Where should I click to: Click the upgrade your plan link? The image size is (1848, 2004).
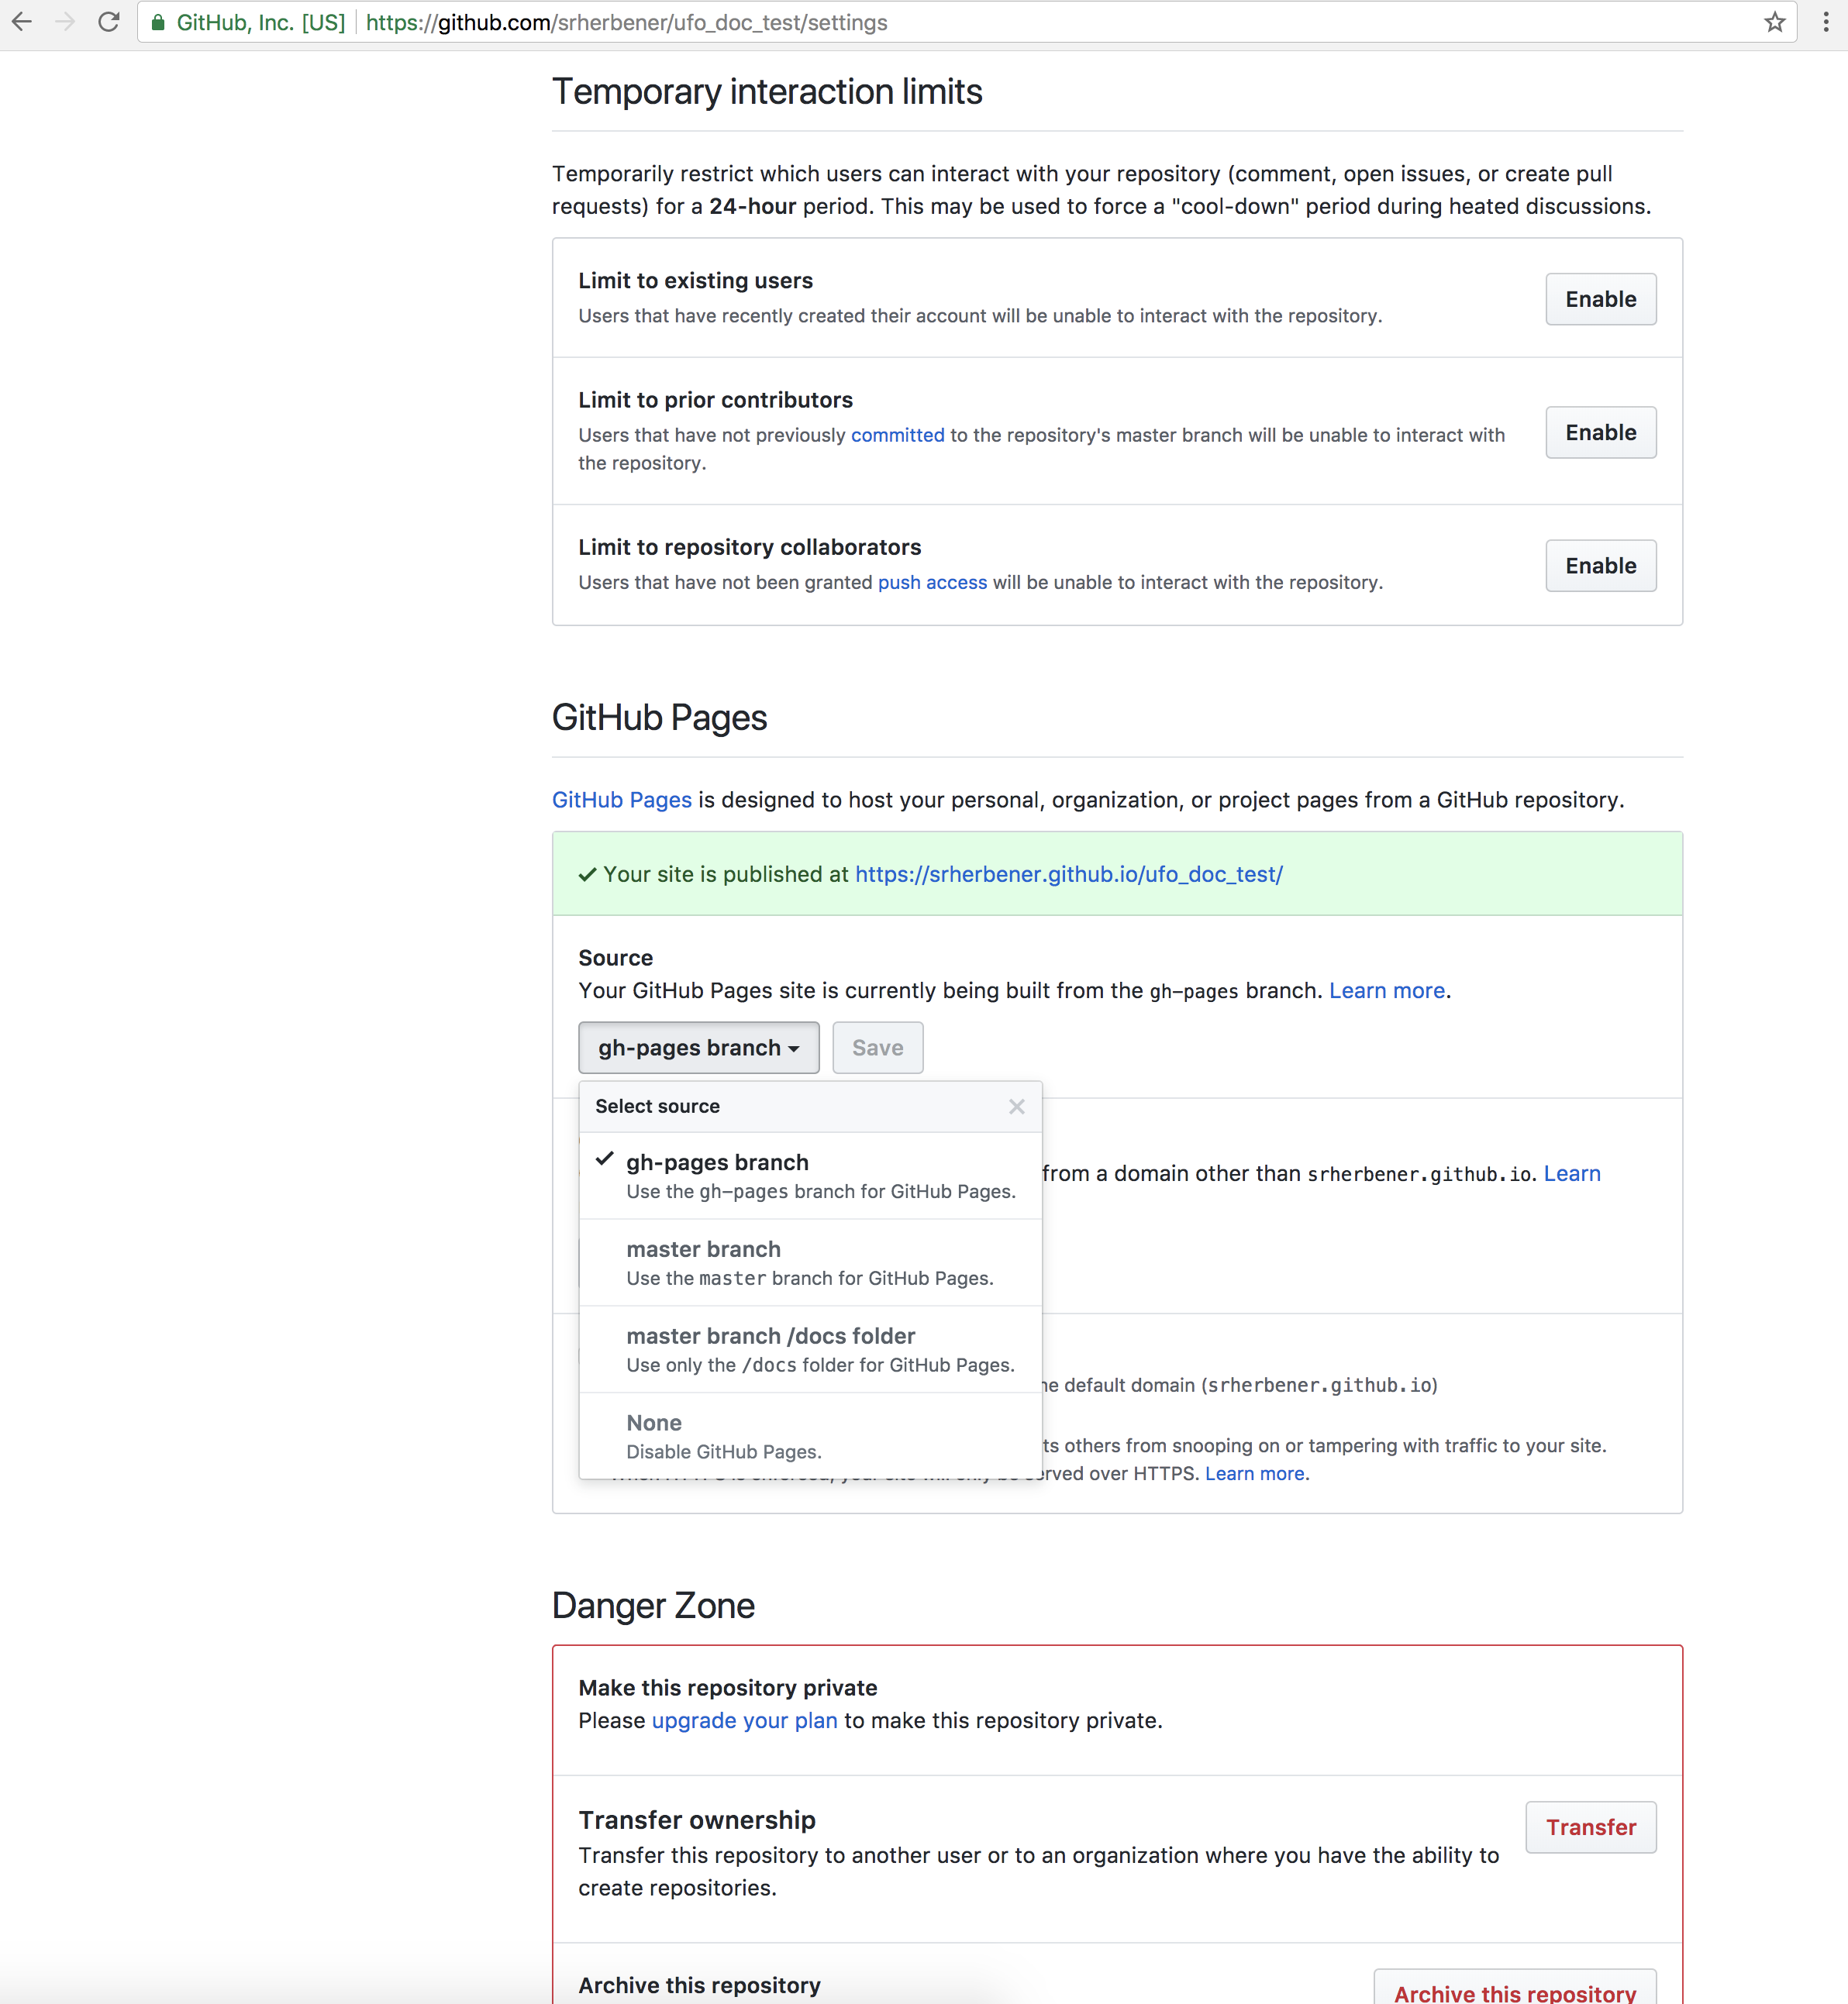point(744,1720)
